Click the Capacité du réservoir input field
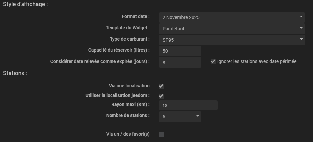The width and height of the screenshot is (313, 142). coord(180,51)
